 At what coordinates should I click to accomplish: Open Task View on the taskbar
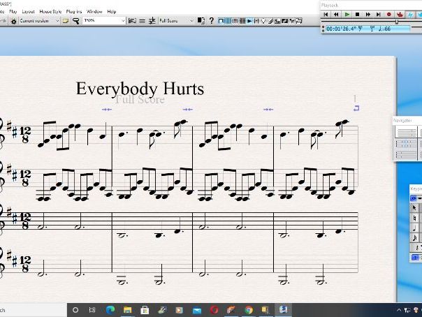click(x=92, y=310)
